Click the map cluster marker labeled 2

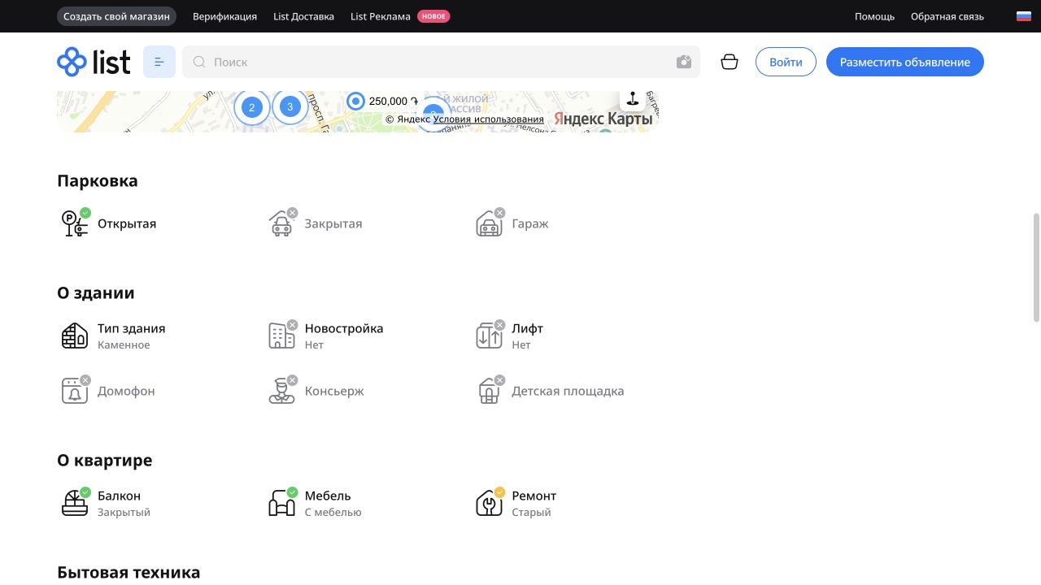[x=252, y=107]
